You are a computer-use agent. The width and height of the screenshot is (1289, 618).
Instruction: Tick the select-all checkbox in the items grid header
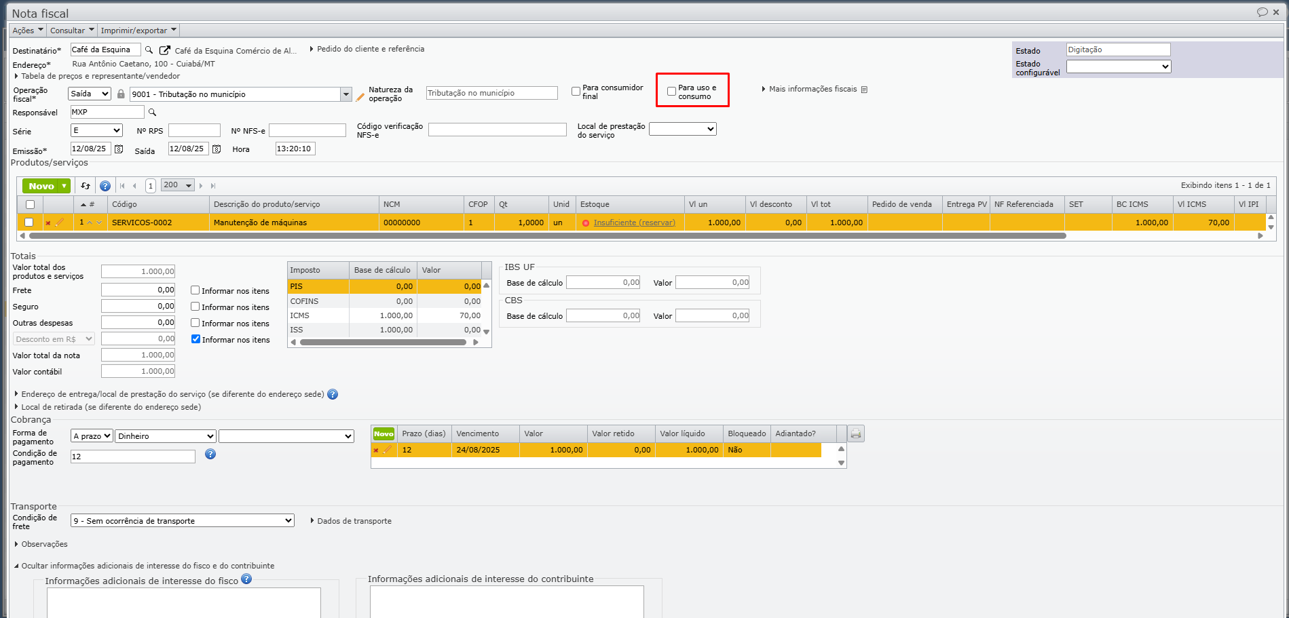30,204
